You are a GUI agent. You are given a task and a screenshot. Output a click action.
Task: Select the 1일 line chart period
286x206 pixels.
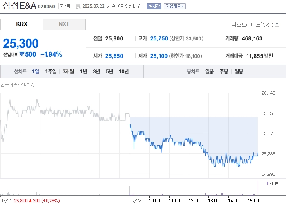(36, 71)
